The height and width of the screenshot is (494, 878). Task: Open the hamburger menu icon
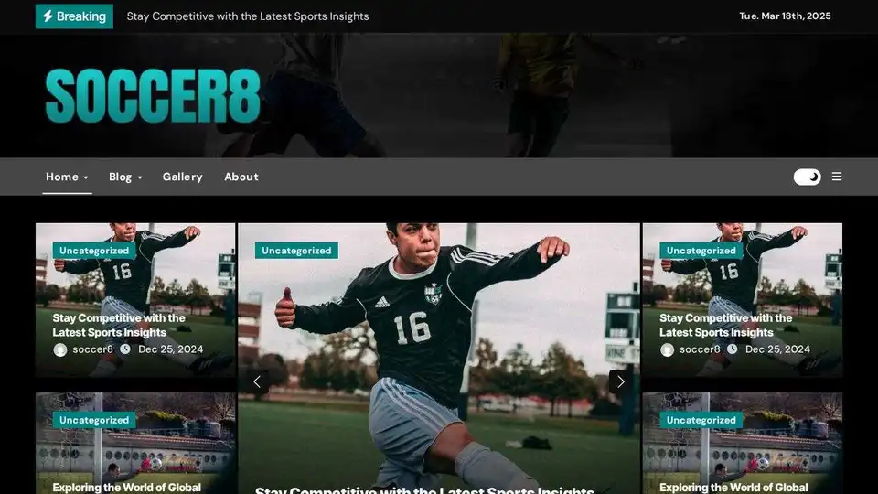(x=837, y=177)
